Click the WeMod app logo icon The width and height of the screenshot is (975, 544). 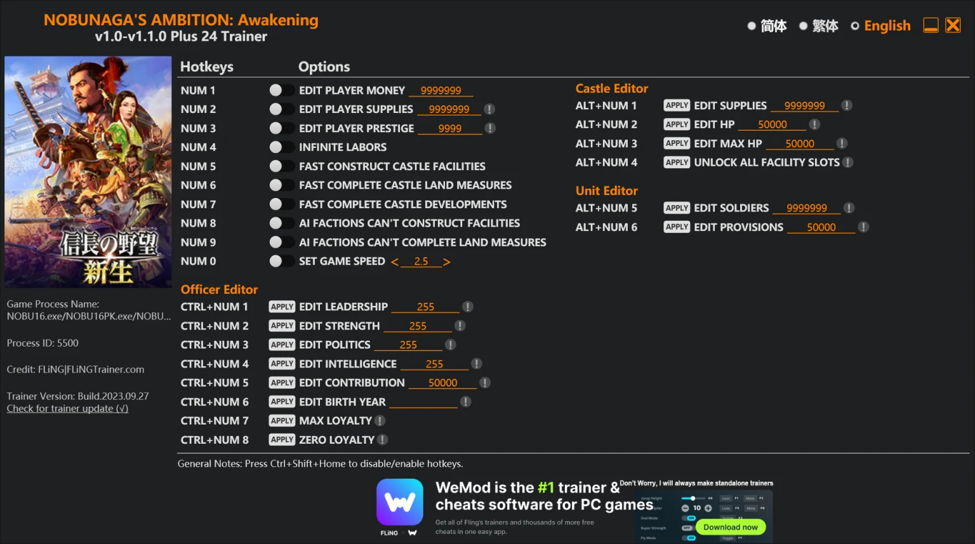pyautogui.click(x=400, y=502)
